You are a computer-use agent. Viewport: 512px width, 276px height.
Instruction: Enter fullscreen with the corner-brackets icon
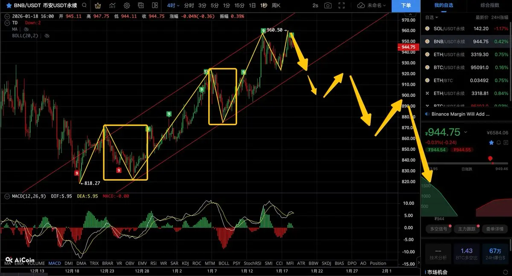tap(341, 6)
